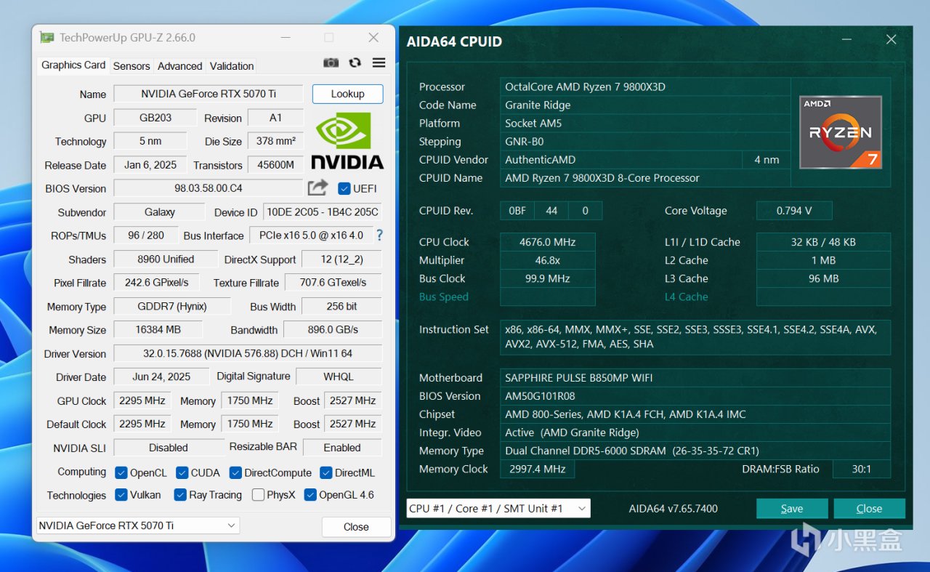
Task: Minimize the AIDA64 CPUID window
Action: tap(847, 40)
